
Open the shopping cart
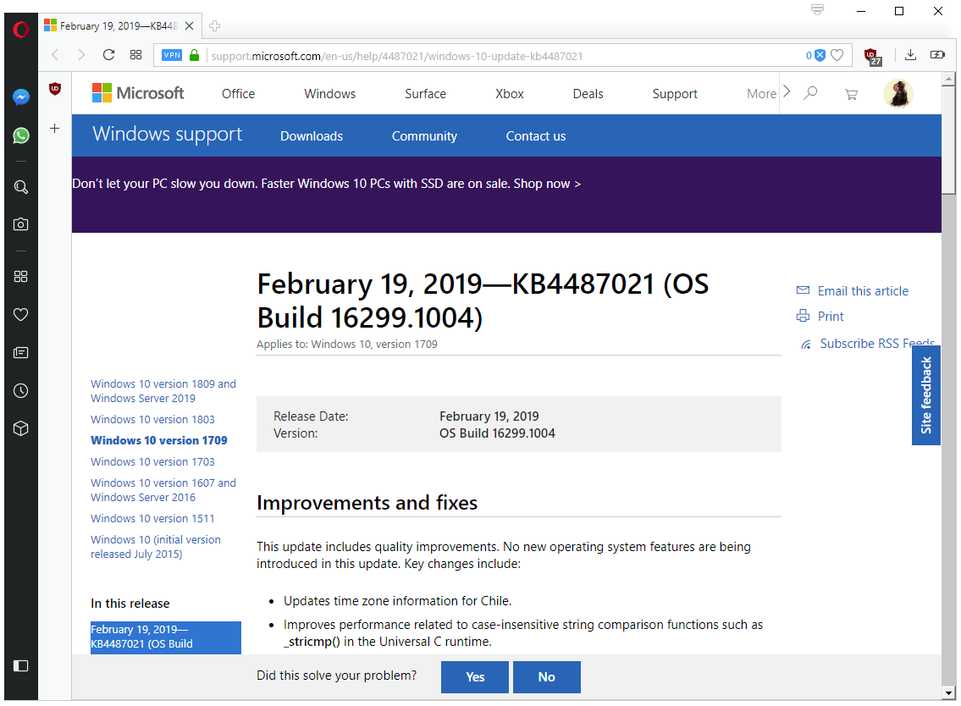[851, 94]
